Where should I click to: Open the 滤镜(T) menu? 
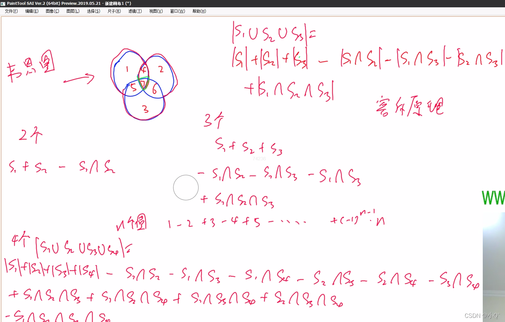pyautogui.click(x=135, y=11)
